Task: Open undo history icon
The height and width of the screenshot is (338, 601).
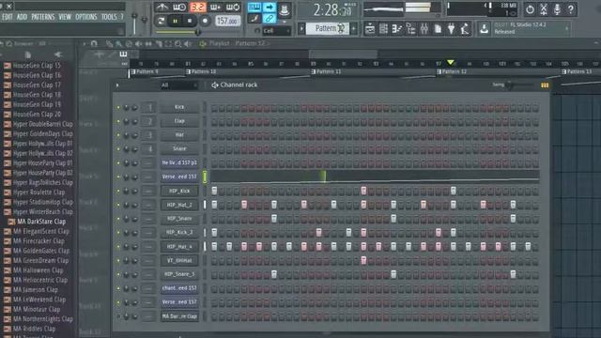Action: click(530, 9)
